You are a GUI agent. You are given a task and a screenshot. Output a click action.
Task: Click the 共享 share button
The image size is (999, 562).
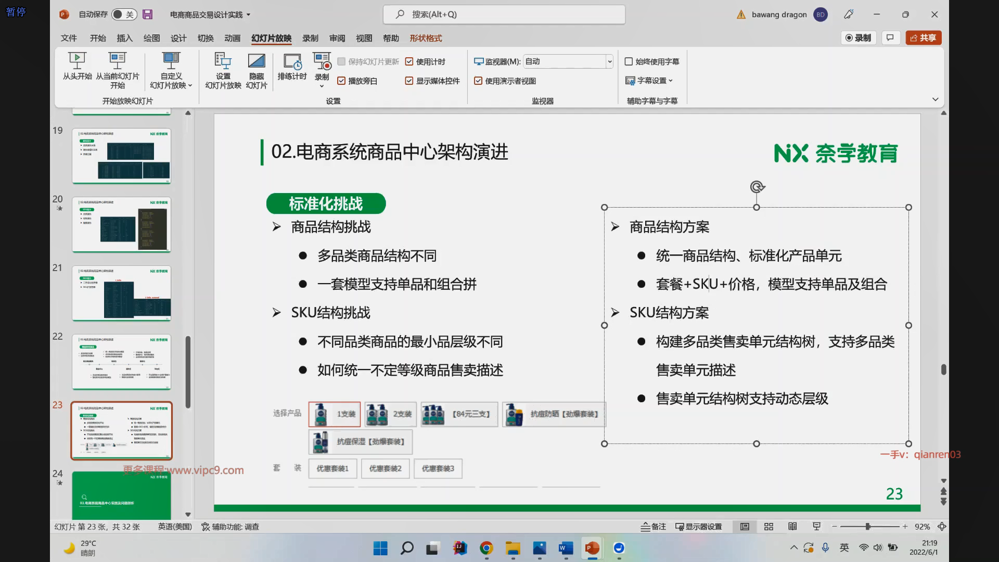[x=924, y=38]
